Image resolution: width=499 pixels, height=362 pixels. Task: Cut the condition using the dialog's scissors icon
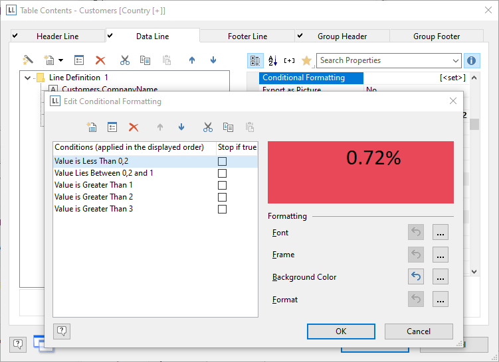[208, 127]
